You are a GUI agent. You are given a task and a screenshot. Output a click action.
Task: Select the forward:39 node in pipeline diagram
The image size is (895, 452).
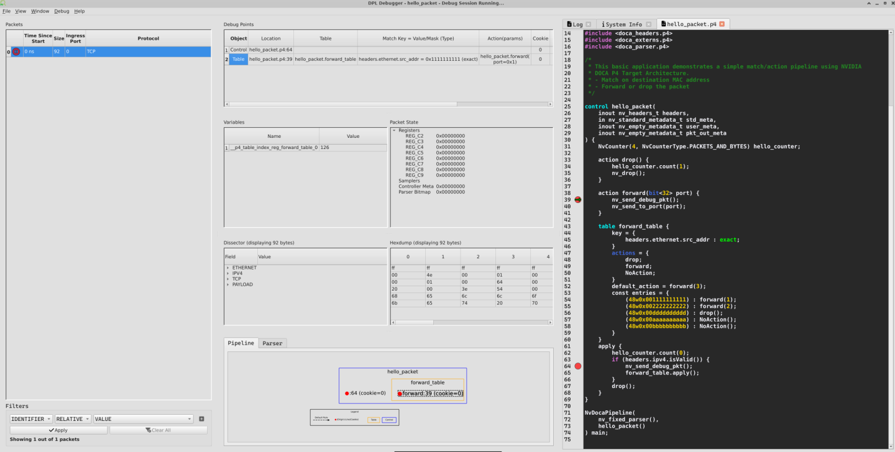431,393
